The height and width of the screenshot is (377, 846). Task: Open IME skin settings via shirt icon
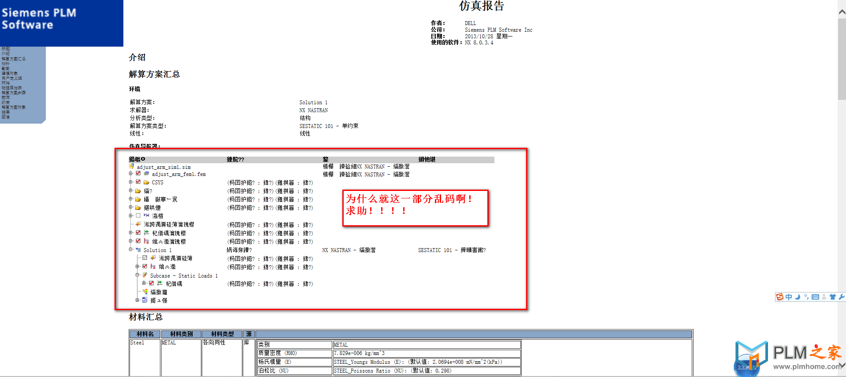(833, 297)
